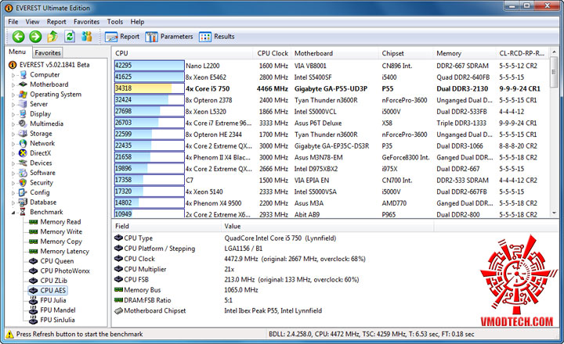This screenshot has width=564, height=344.
Task: Select the Computer icon in tree
Action: tap(23, 75)
